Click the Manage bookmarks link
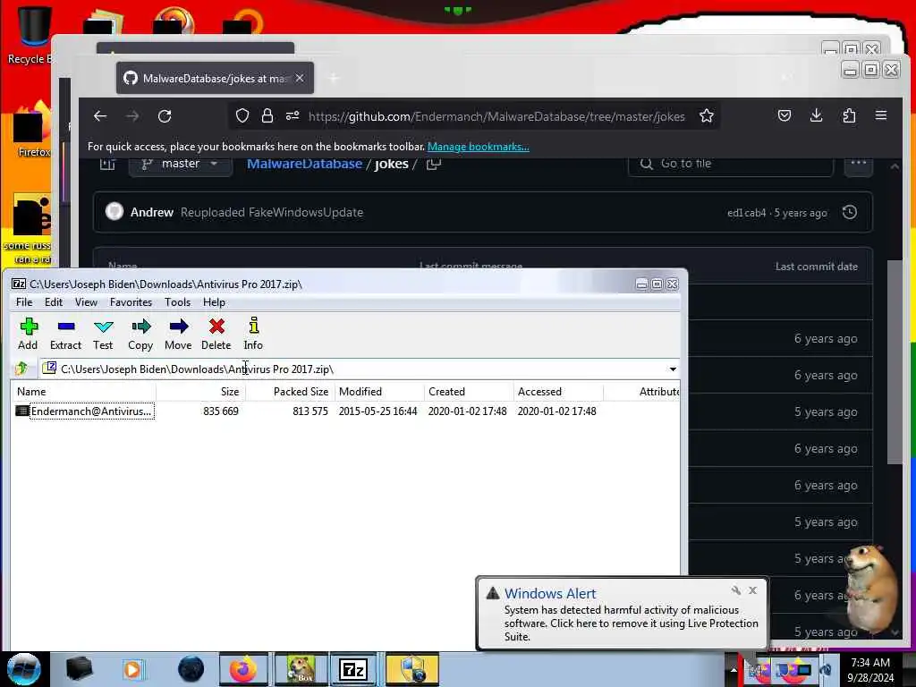Image resolution: width=916 pixels, height=687 pixels. pyautogui.click(x=479, y=147)
